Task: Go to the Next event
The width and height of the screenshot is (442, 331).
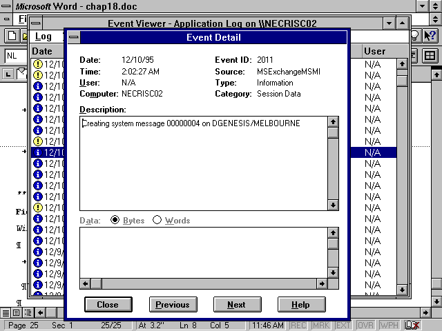Action: pos(237,305)
